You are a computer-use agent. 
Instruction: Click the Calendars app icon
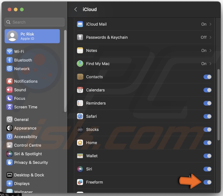(x=80, y=90)
